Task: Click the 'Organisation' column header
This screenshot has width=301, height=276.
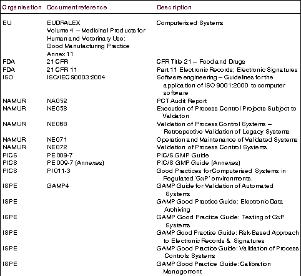Action: pyautogui.click(x=22, y=7)
